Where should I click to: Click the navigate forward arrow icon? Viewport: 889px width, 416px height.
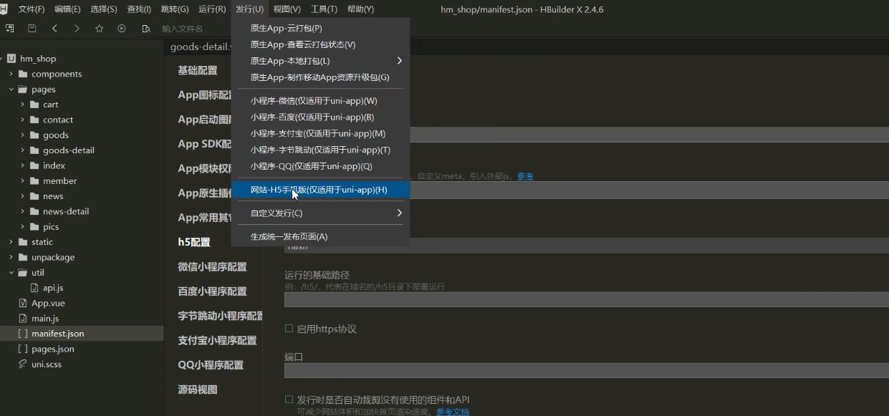coord(77,29)
